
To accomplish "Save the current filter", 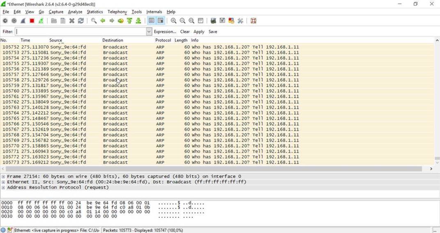I will click(x=213, y=32).
